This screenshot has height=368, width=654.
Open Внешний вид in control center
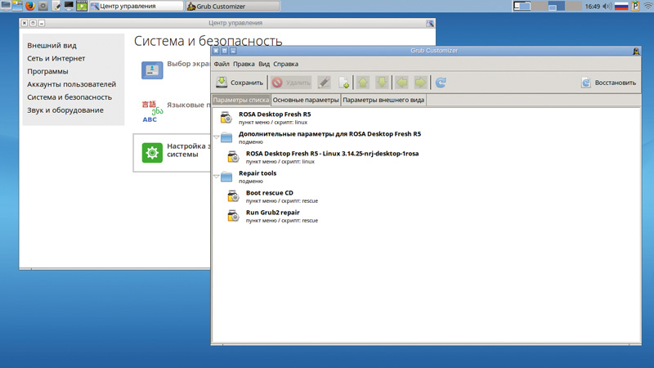[52, 46]
